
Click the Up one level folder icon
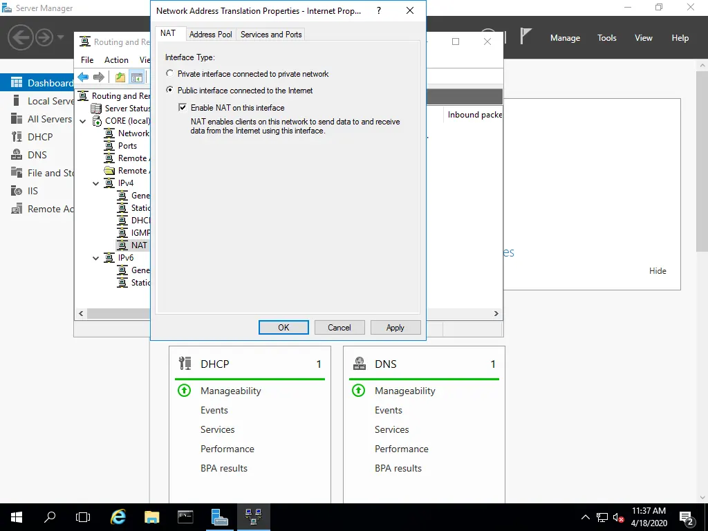[120, 77]
